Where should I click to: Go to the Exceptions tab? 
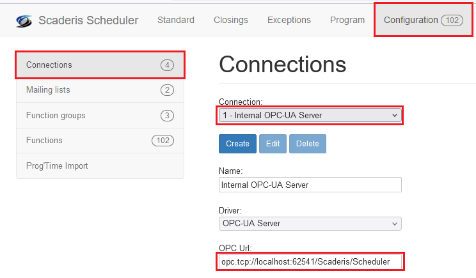coord(289,20)
